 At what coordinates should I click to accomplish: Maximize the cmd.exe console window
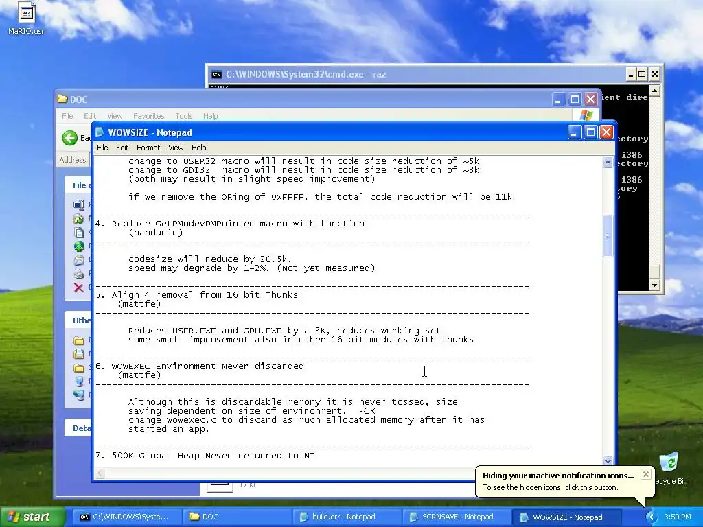pos(642,74)
